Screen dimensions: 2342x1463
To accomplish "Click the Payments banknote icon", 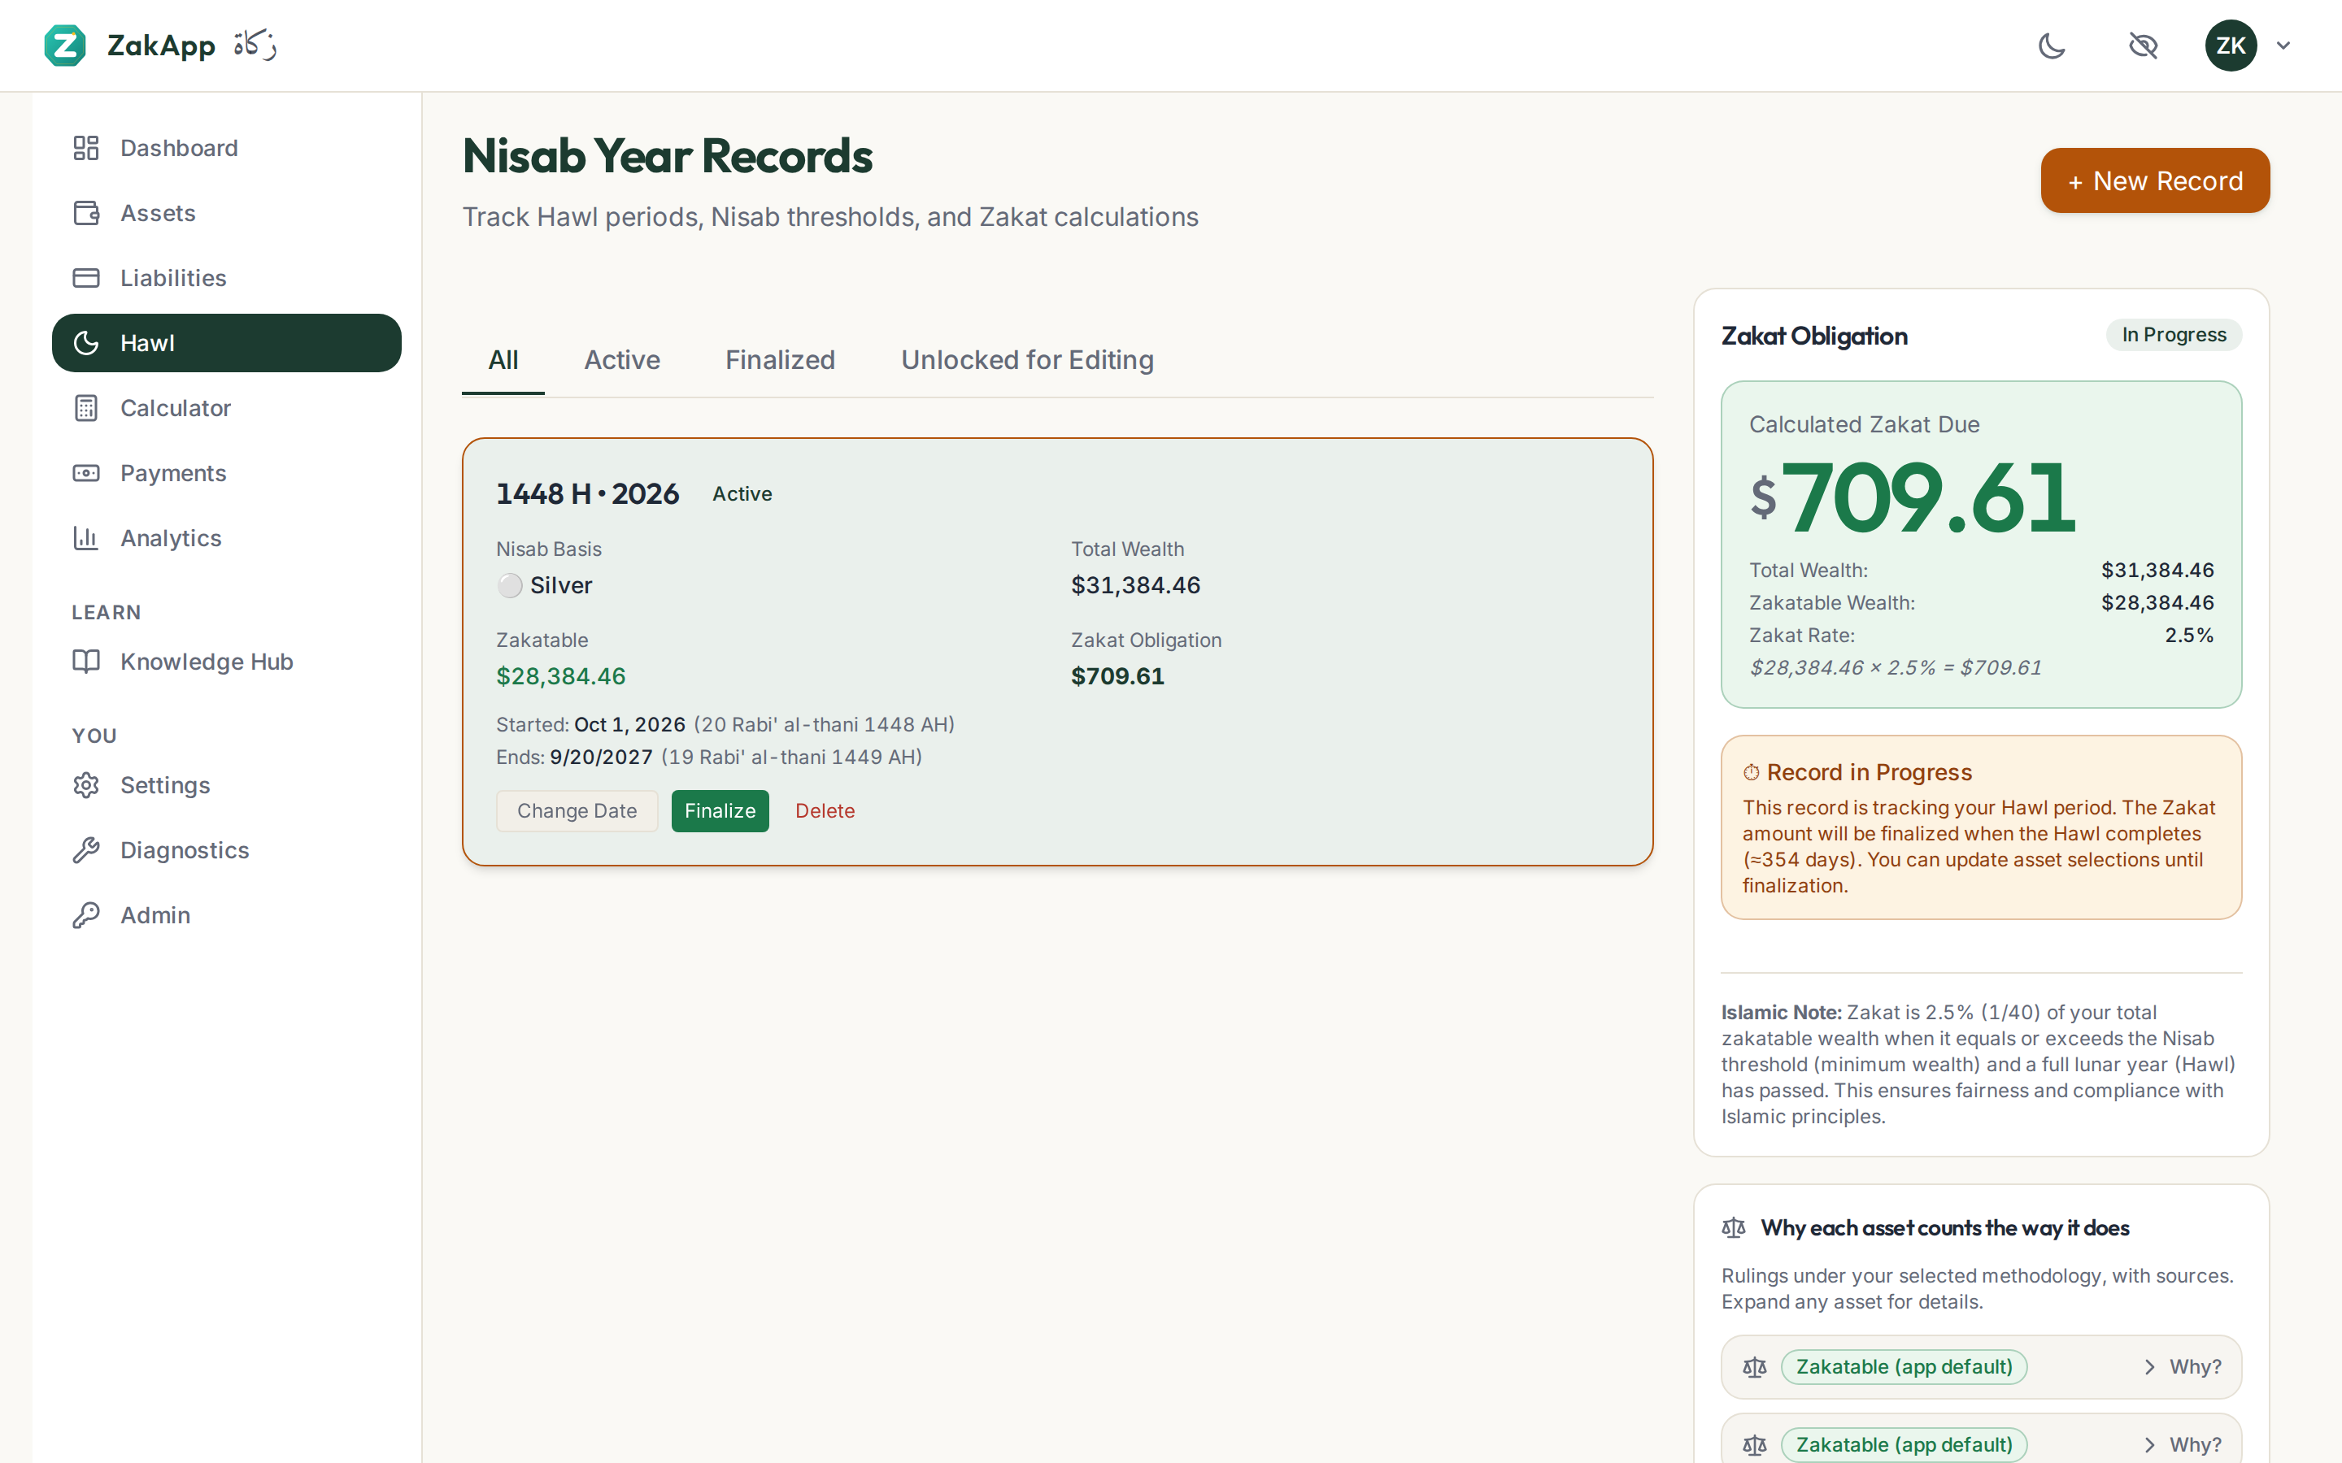I will [x=86, y=473].
